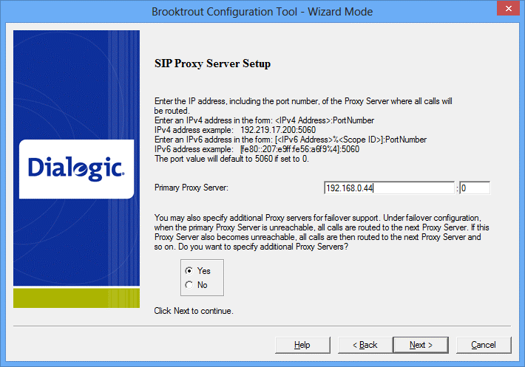Viewport: 525px width, 367px height.
Task: Click the IPv6 address example line
Action: click(256, 148)
